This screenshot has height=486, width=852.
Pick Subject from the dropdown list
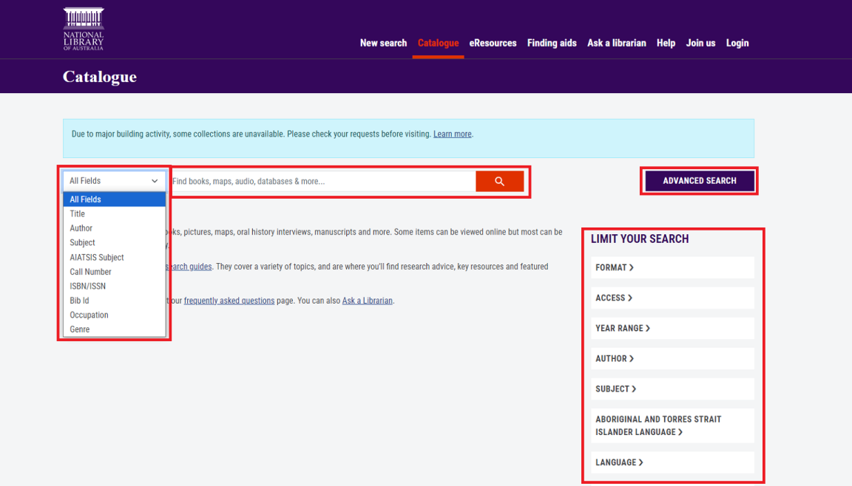[114, 242]
